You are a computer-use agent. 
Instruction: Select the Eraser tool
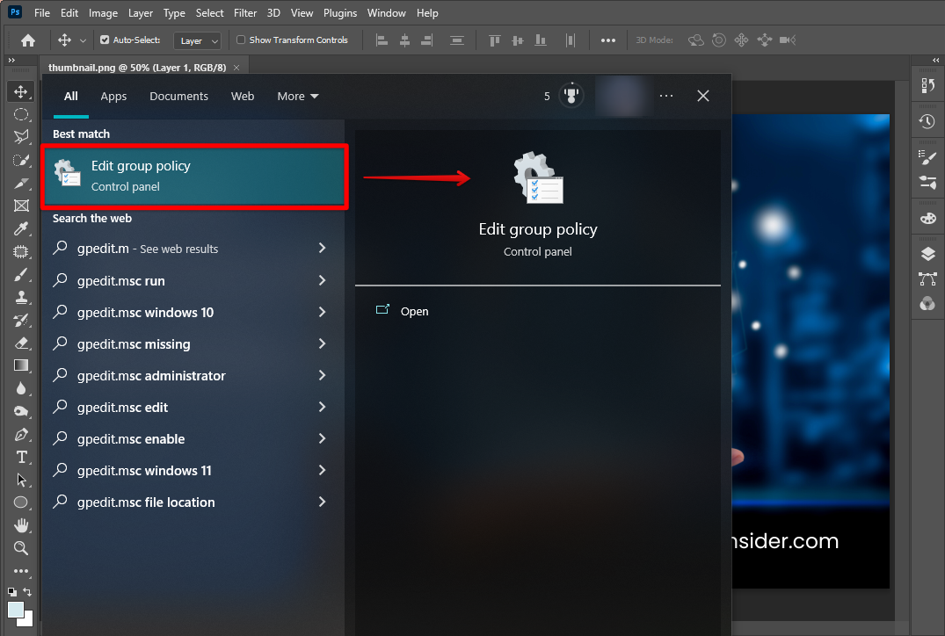pos(21,343)
